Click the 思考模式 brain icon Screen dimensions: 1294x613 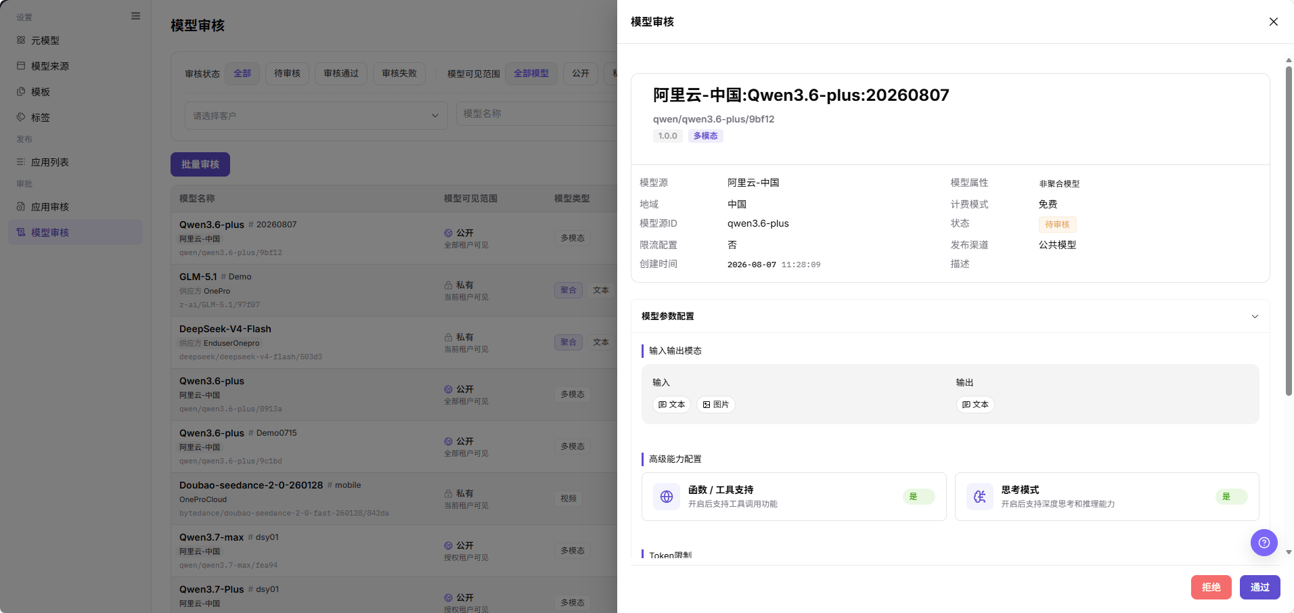(x=979, y=497)
